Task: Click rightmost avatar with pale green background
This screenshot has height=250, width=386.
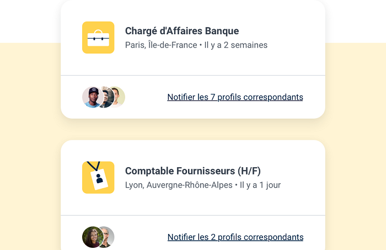Action: [119, 96]
